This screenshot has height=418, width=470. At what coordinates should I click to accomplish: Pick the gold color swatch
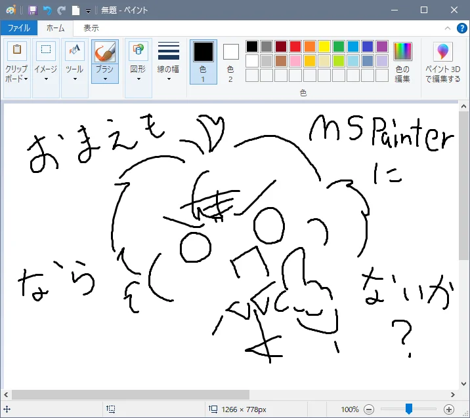(310, 61)
